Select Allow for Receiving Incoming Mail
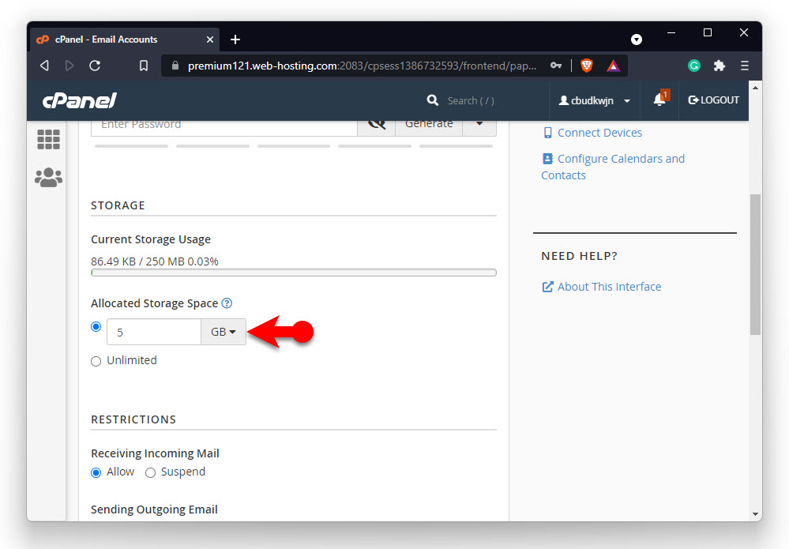 pyautogui.click(x=96, y=472)
